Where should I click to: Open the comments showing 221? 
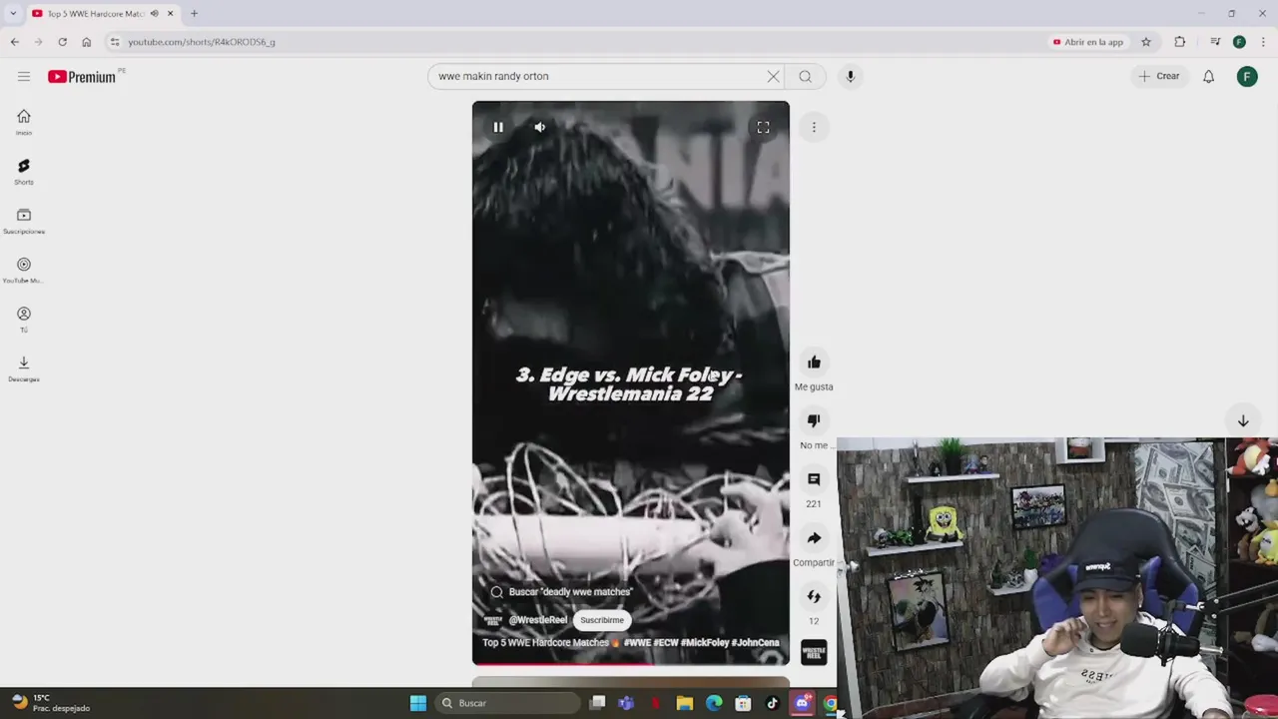click(814, 479)
